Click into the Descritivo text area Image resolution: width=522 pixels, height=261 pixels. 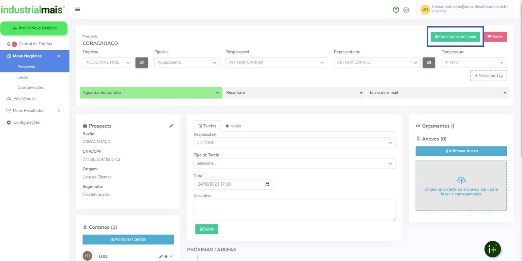(x=294, y=210)
